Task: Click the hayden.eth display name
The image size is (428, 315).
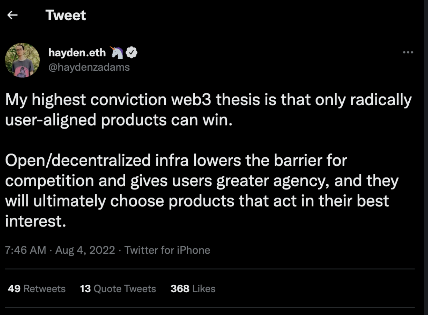Action: point(77,52)
